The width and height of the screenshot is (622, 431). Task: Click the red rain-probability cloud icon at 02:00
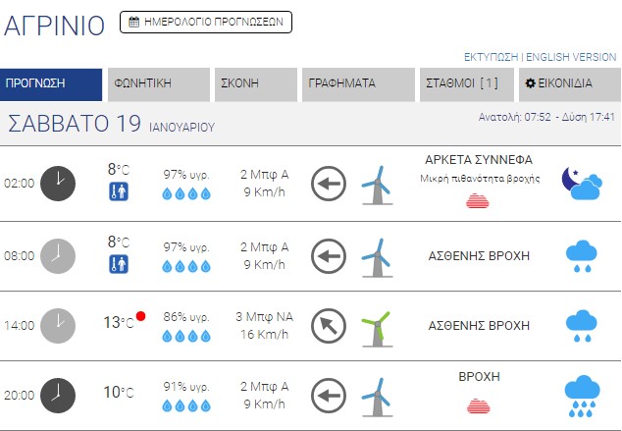pos(478,200)
